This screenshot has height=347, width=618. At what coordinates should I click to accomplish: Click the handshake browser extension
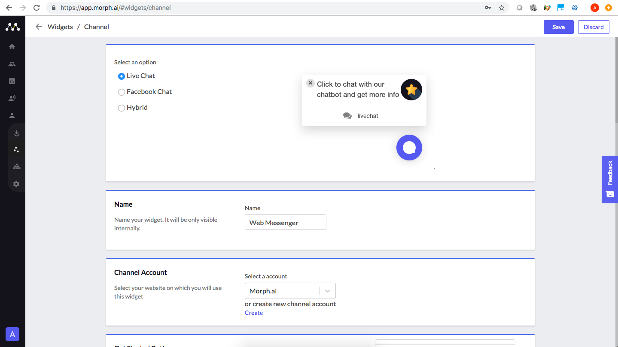tap(547, 8)
